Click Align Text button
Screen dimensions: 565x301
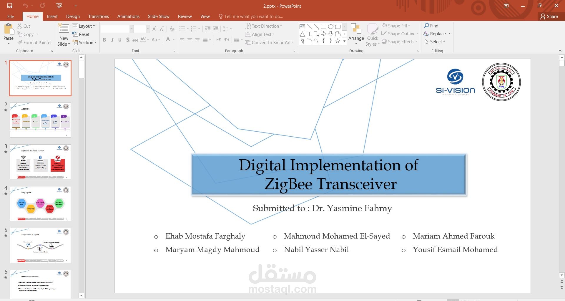[x=260, y=34]
